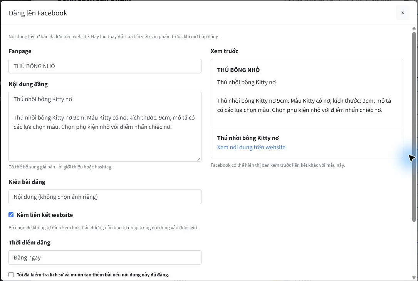Click the Fanpage label

pyautogui.click(x=20, y=51)
